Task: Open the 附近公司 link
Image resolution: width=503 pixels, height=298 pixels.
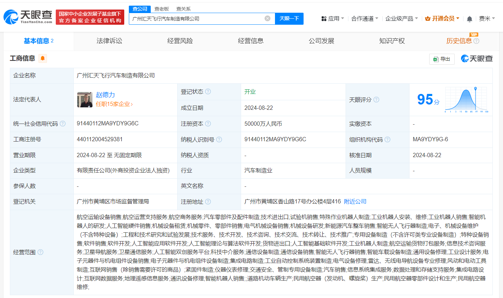Action: coord(355,201)
